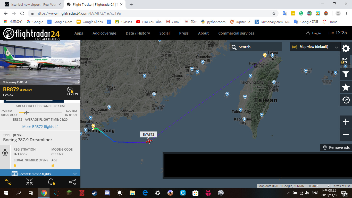Click the Log in button

click(313, 33)
